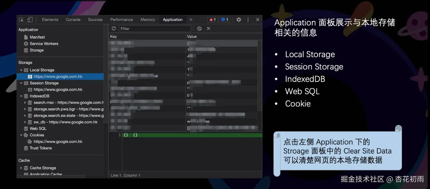Select the Inspect element cursor tool
This screenshot has height=189, width=430.
20,20
